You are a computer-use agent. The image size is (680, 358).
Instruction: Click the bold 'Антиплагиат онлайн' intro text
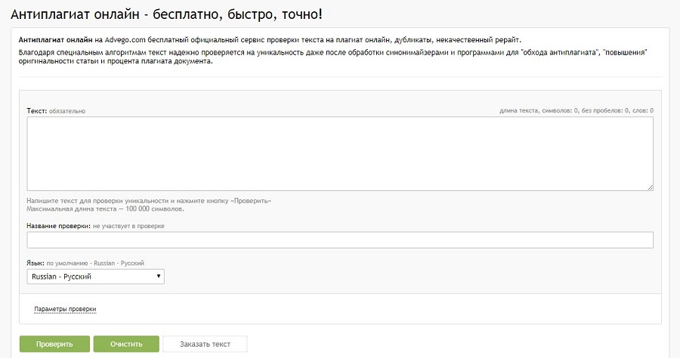click(x=55, y=40)
